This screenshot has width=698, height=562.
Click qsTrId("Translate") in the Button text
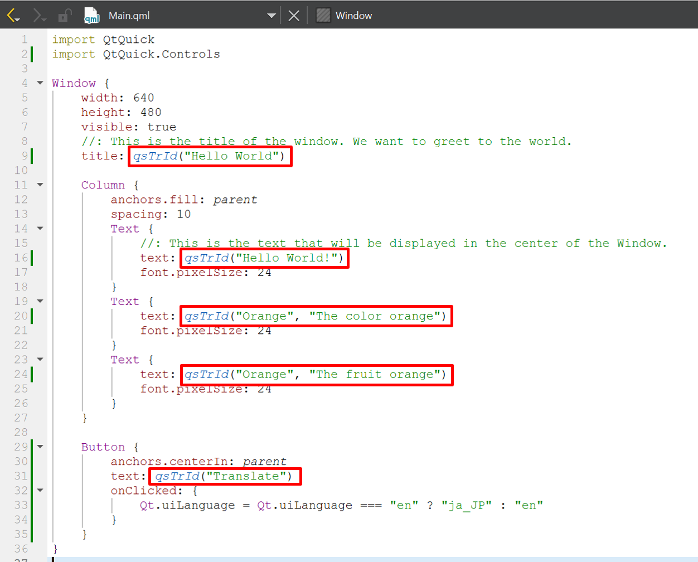(x=225, y=476)
